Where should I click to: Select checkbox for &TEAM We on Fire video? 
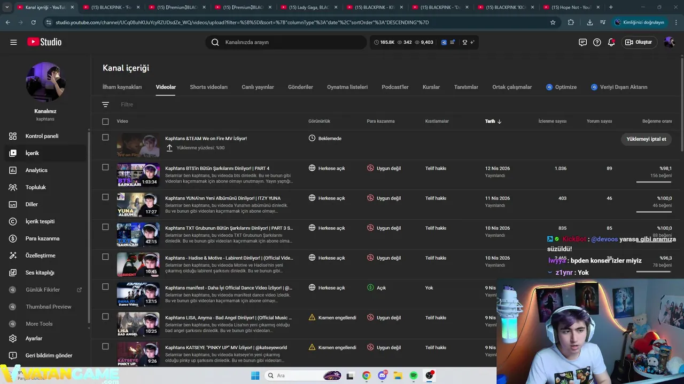(105, 138)
